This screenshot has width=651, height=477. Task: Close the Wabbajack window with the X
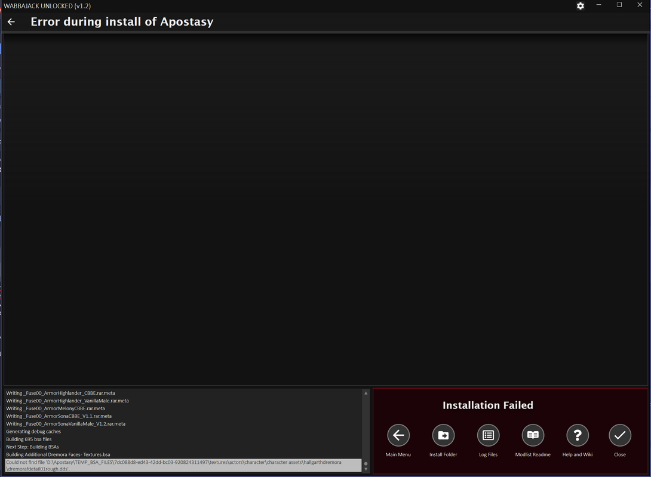point(640,5)
